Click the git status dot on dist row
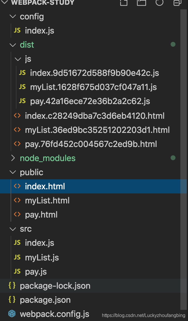188x321 pixels. coord(173,44)
